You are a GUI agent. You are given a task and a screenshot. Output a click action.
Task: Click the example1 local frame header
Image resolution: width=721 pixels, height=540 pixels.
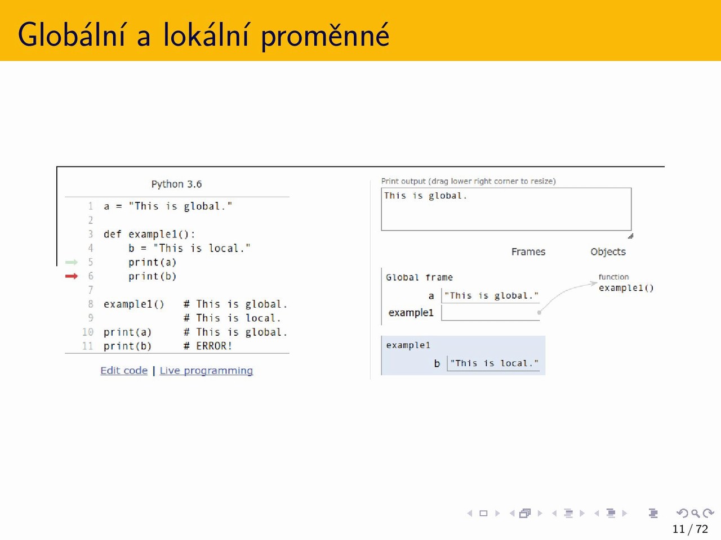coord(408,345)
